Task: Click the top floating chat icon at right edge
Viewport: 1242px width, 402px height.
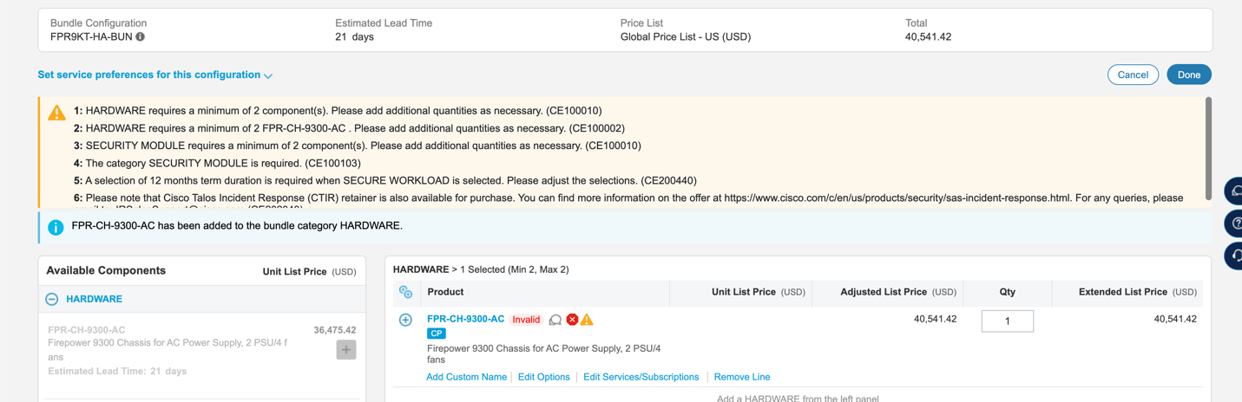Action: click(x=1234, y=191)
